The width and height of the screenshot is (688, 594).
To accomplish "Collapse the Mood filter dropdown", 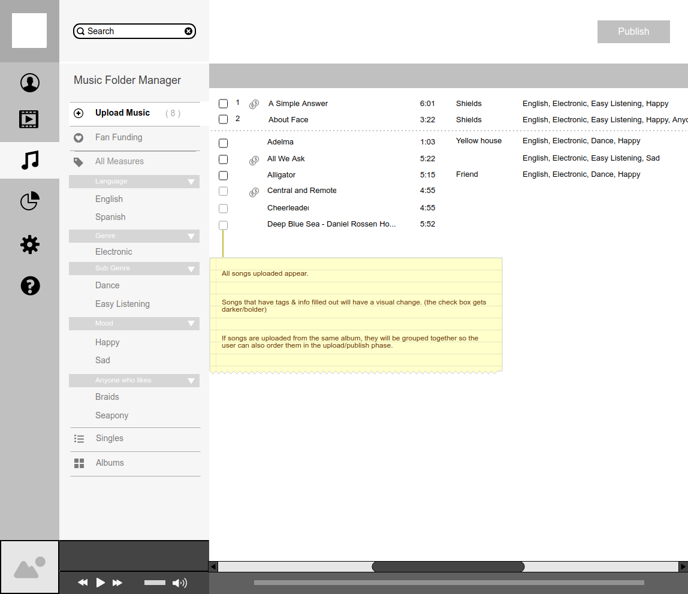I will pyautogui.click(x=191, y=323).
